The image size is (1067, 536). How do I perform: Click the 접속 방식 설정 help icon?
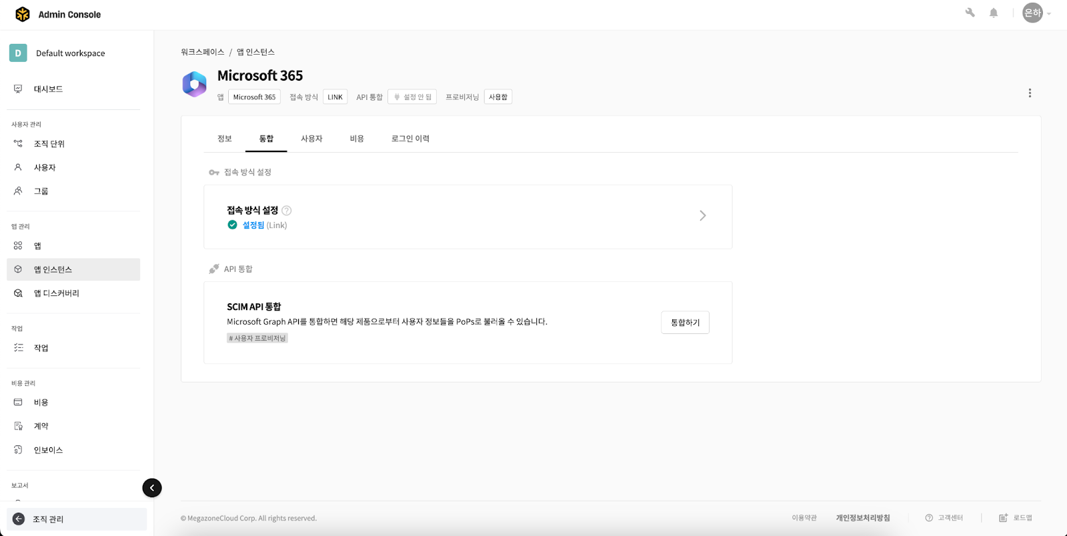287,211
